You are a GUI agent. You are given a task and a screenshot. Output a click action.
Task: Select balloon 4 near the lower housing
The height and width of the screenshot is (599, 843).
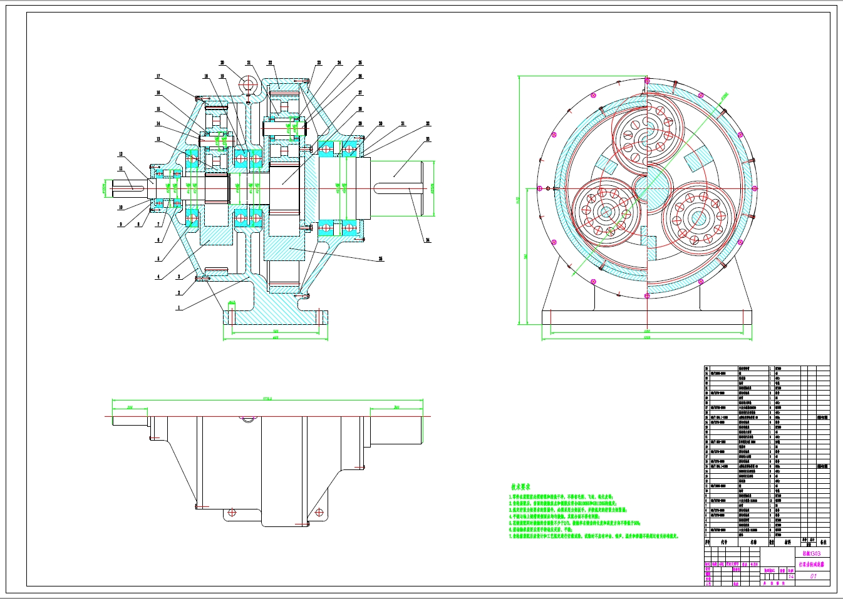tap(159, 277)
